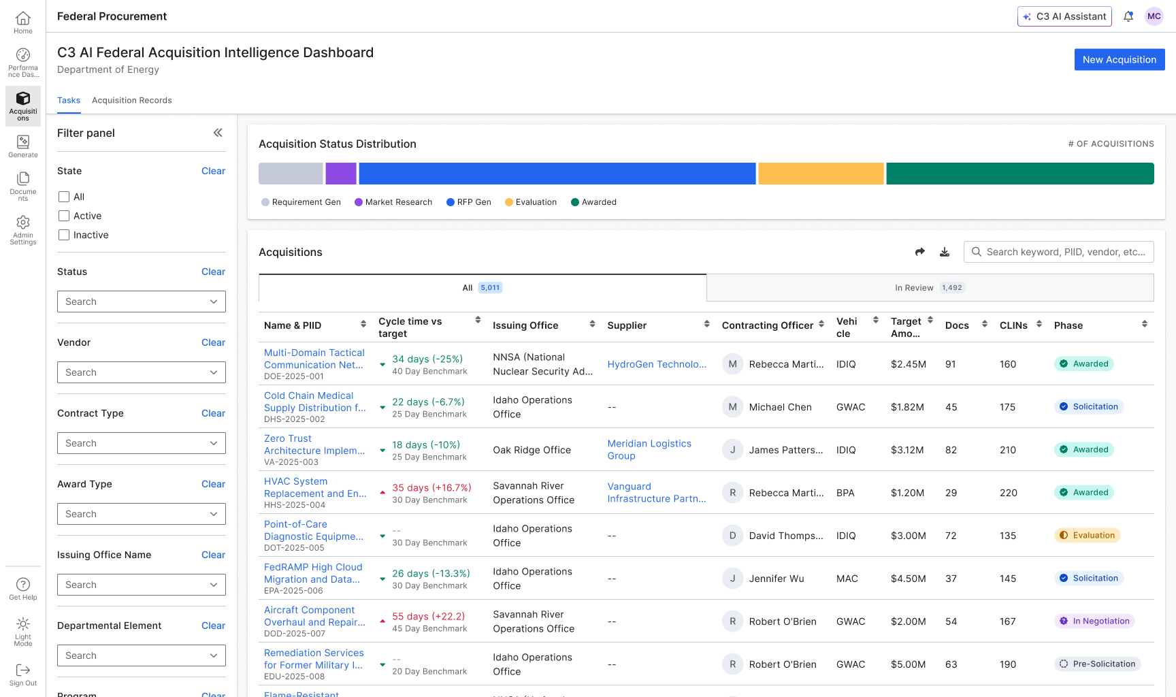Open Multi-Domain Tactical Communication acquisition
This screenshot has width=1176, height=697.
314,359
